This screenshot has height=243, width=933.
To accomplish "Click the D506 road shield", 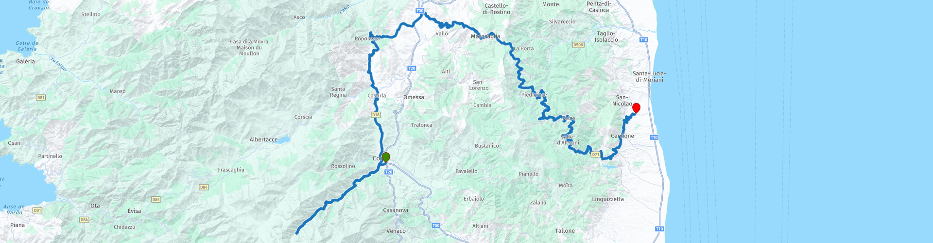I will (x=578, y=45).
